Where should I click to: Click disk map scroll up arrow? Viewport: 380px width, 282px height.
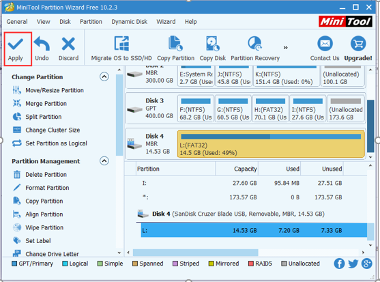tap(370, 70)
